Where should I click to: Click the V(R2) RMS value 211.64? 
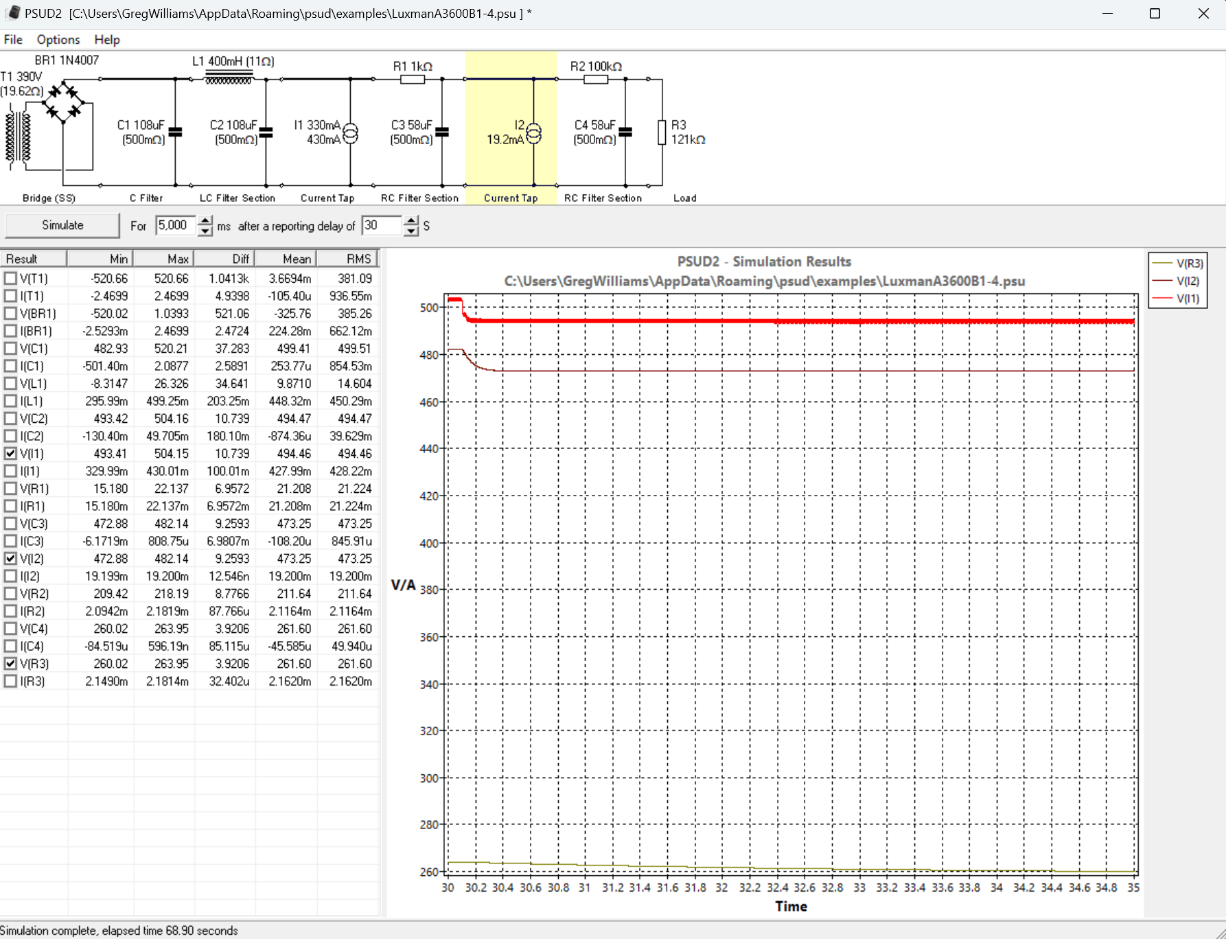click(354, 594)
